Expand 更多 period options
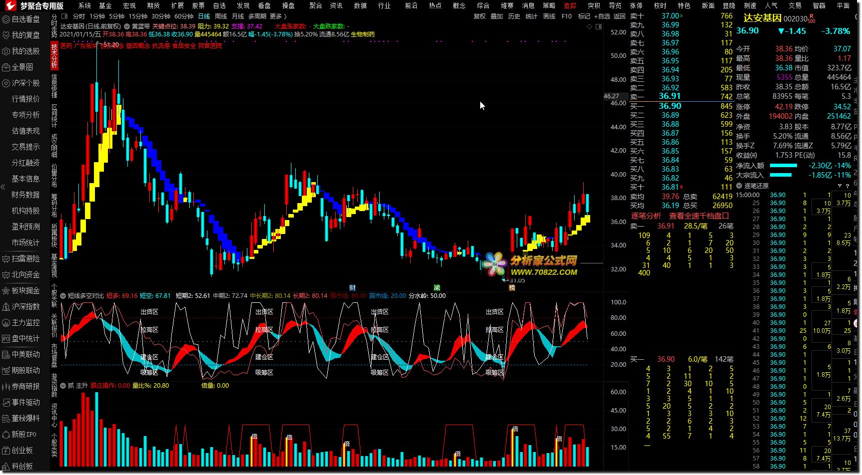Image resolution: width=862 pixels, height=475 pixels. click(x=278, y=16)
